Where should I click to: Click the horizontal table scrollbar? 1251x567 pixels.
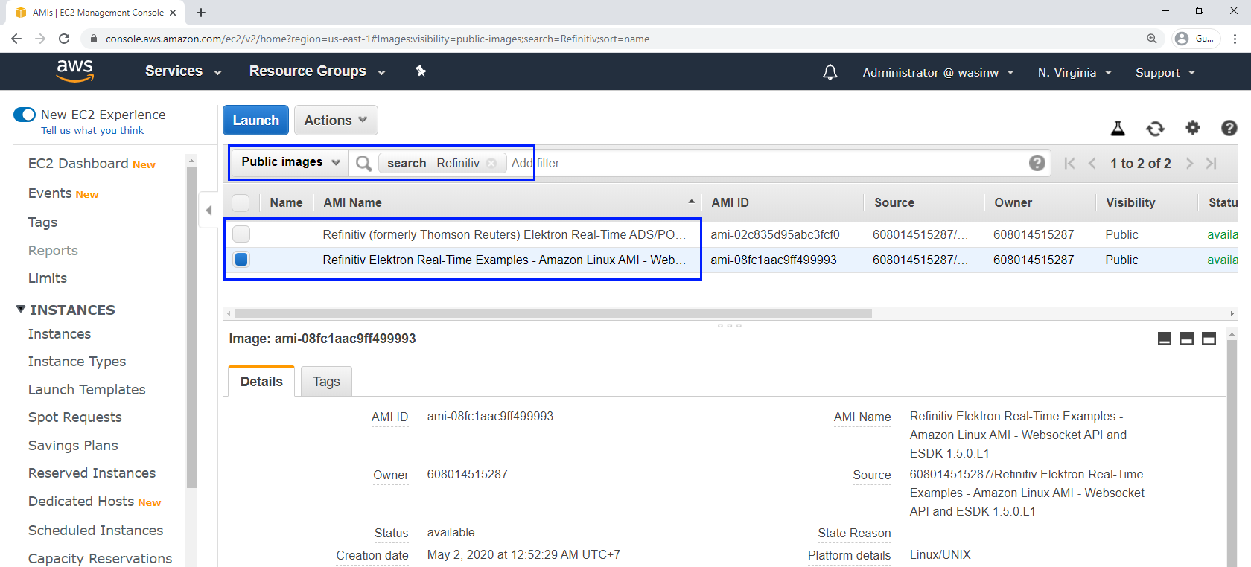coord(553,314)
